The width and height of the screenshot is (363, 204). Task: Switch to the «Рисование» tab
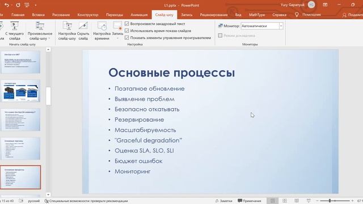point(61,15)
